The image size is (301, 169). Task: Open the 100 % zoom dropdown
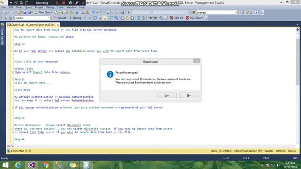tap(18, 146)
